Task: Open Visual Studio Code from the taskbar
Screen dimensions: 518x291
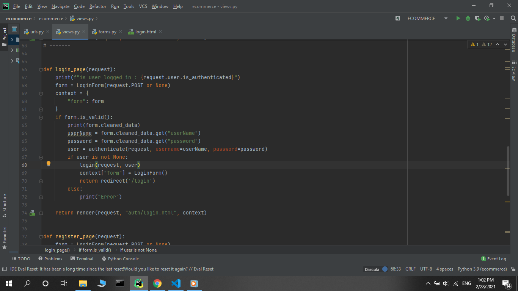Action: 176,283
